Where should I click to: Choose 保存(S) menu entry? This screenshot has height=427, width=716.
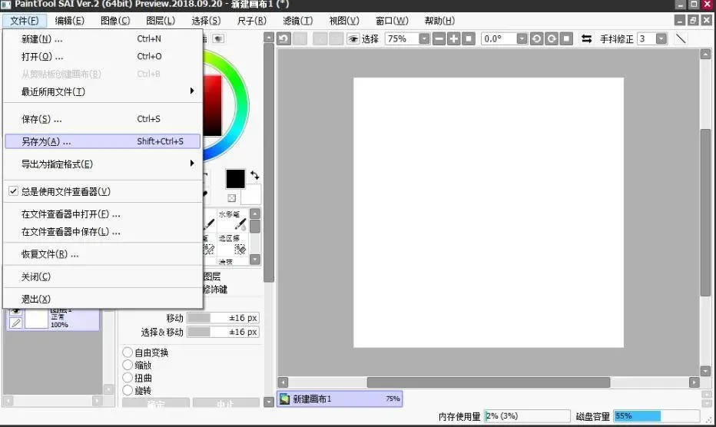click(x=103, y=119)
